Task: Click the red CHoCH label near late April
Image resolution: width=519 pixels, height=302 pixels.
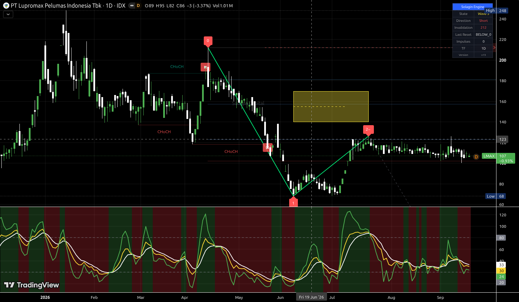Action: pyautogui.click(x=231, y=152)
